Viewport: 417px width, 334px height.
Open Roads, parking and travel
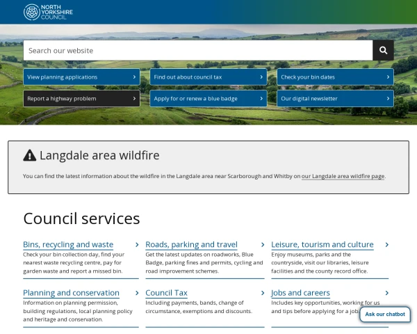pyautogui.click(x=192, y=244)
